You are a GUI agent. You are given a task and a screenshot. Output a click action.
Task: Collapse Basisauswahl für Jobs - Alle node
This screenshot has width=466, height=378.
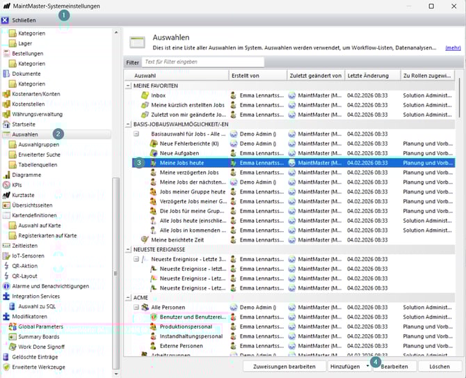tap(136, 134)
